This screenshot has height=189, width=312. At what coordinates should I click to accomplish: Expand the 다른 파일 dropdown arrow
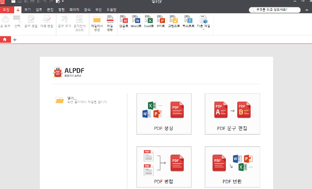[x=203, y=29]
